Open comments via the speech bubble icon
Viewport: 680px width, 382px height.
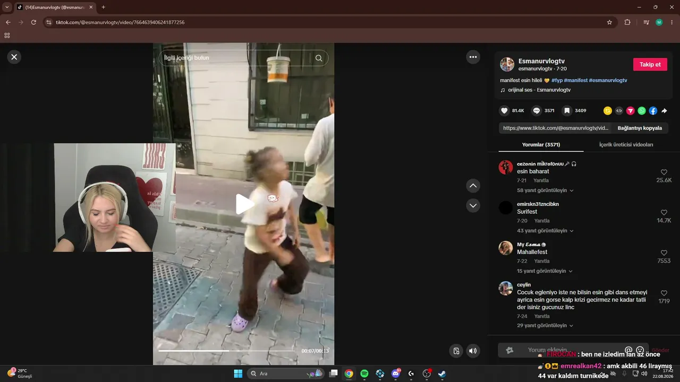[537, 111]
